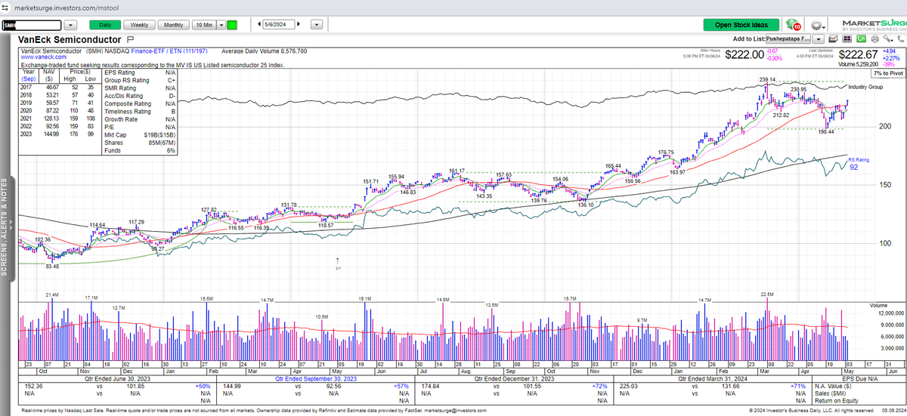Click the 2/1 split marker arrow

pos(338,263)
